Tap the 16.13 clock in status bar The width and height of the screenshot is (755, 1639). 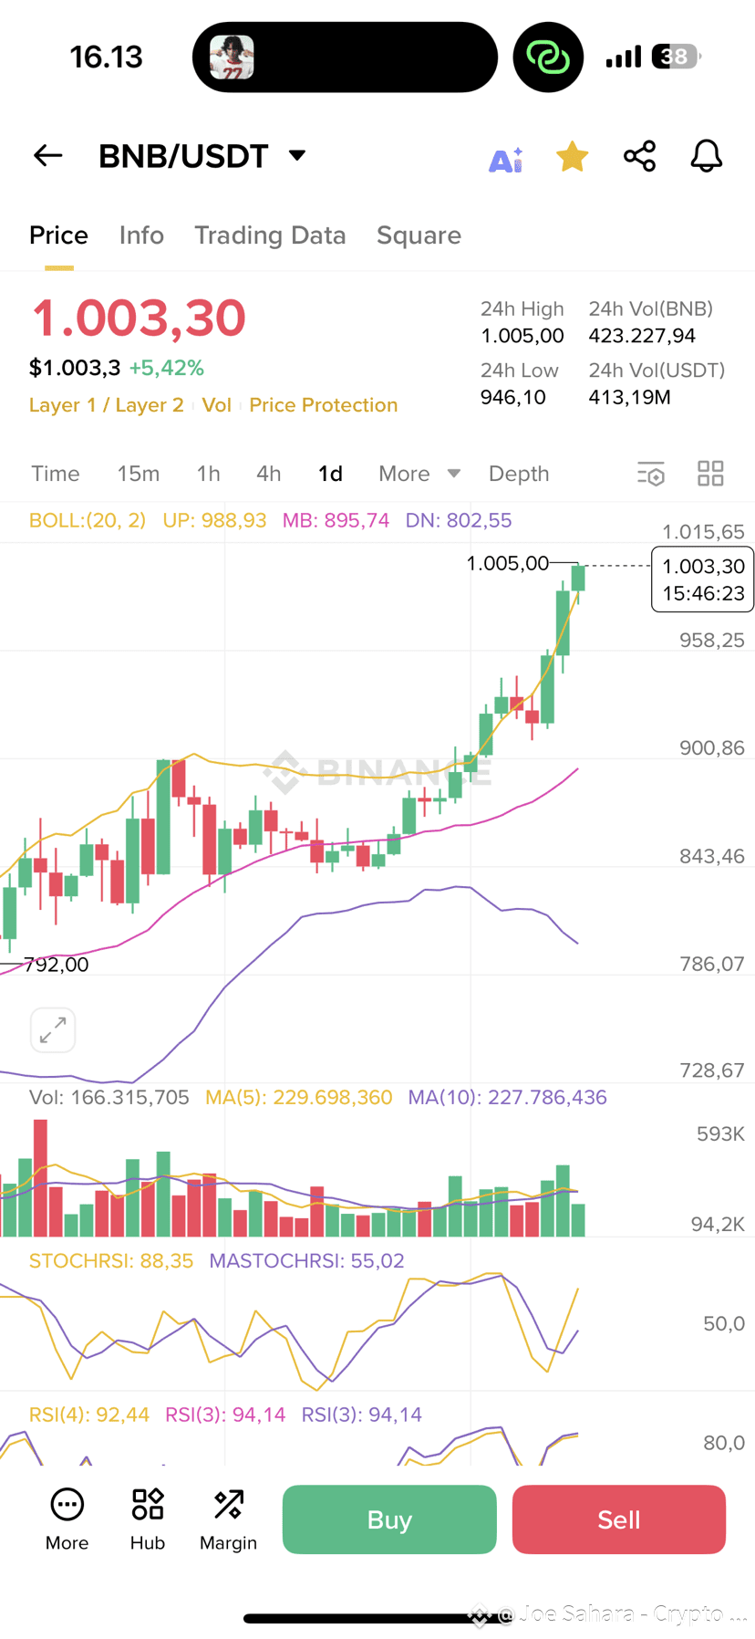(x=107, y=57)
